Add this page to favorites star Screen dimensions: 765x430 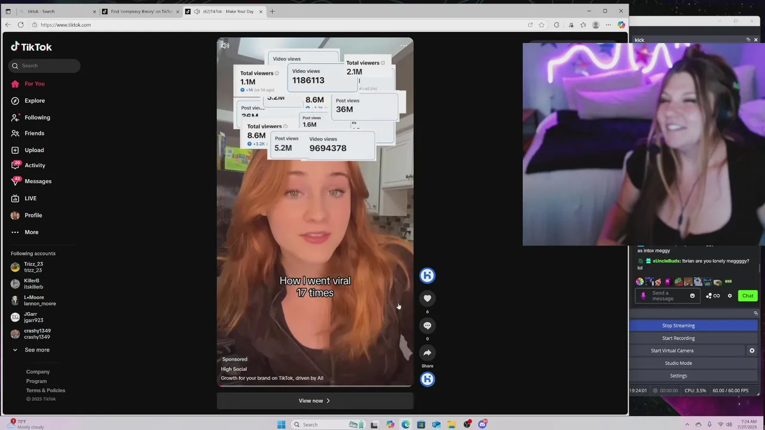(x=541, y=24)
